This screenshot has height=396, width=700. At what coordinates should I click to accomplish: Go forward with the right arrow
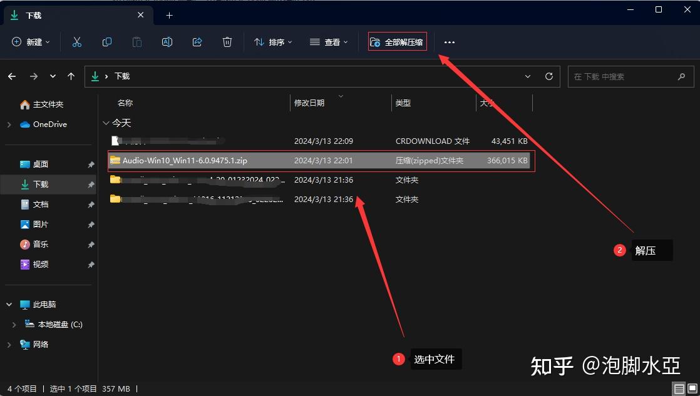tap(33, 76)
